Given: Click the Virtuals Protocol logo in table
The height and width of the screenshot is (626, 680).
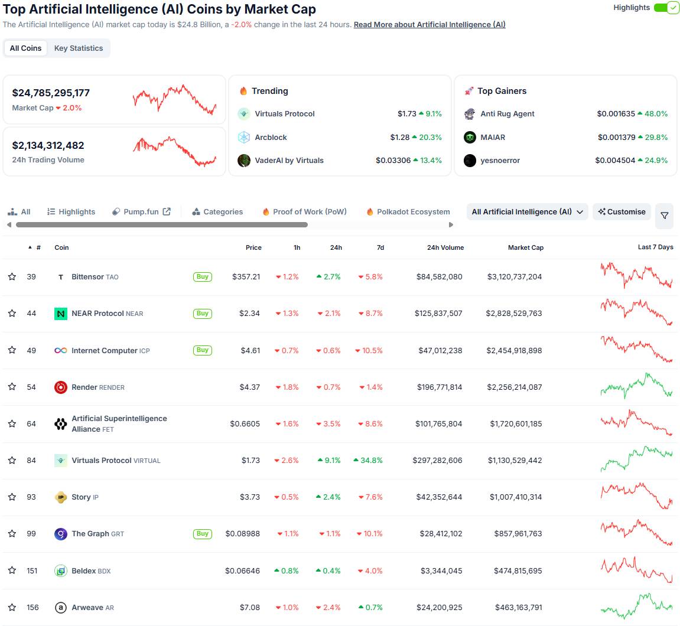Looking at the screenshot, I should (x=61, y=461).
